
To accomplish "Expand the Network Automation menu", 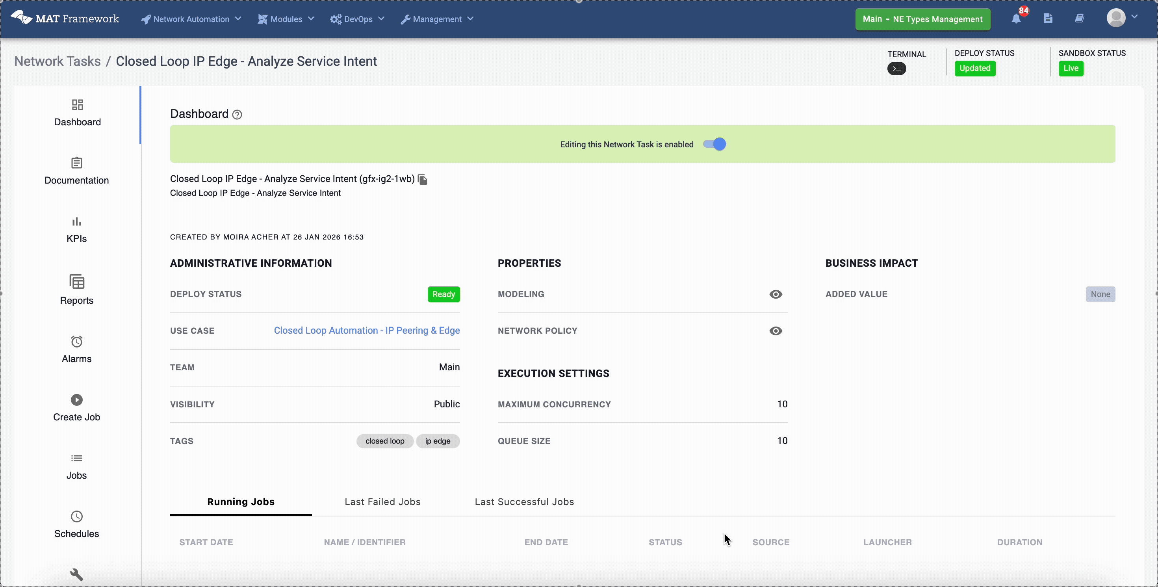I will [x=191, y=19].
